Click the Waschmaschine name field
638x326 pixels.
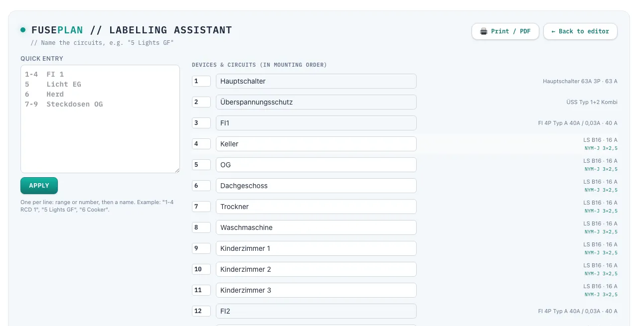[316, 227]
